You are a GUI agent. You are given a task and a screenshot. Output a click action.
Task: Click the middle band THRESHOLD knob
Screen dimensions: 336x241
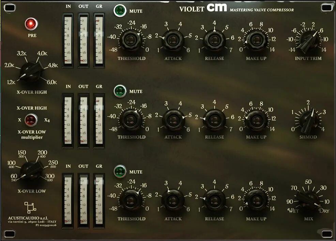tap(131, 119)
